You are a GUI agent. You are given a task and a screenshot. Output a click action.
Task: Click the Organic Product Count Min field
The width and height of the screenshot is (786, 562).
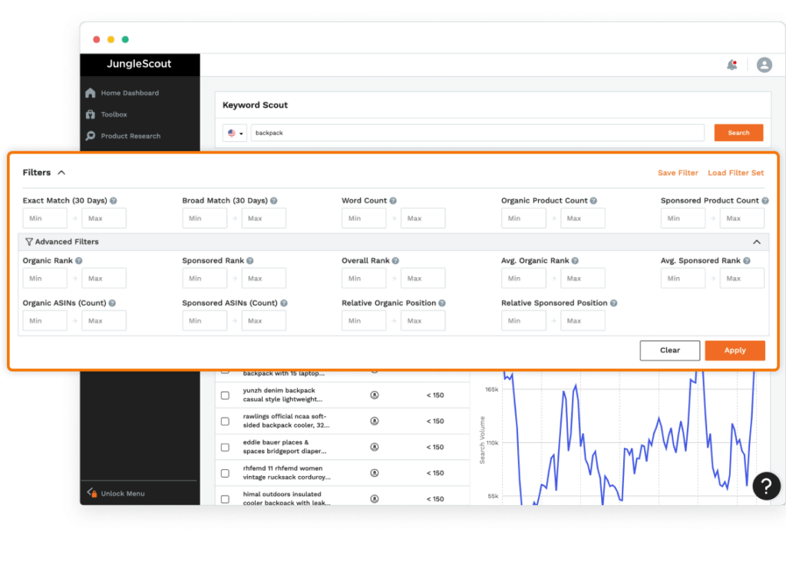click(x=523, y=218)
